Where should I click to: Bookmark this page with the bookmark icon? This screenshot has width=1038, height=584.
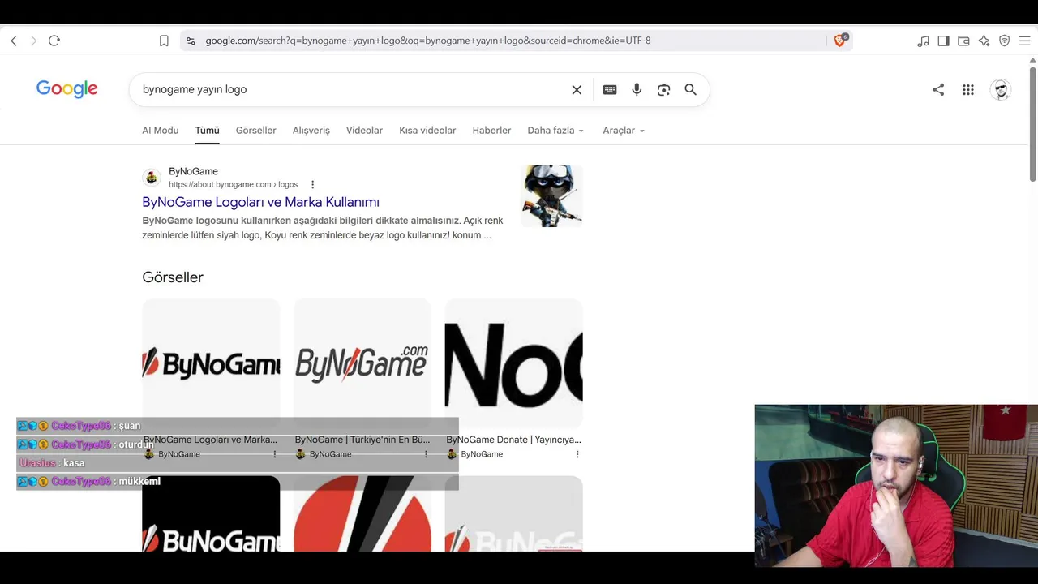tap(164, 41)
